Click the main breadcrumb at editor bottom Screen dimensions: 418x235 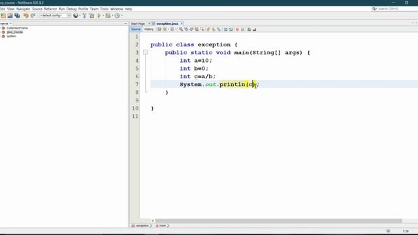click(163, 226)
